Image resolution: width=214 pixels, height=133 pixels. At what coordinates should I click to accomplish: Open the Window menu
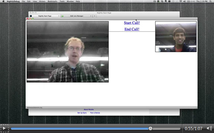coord(70,1)
